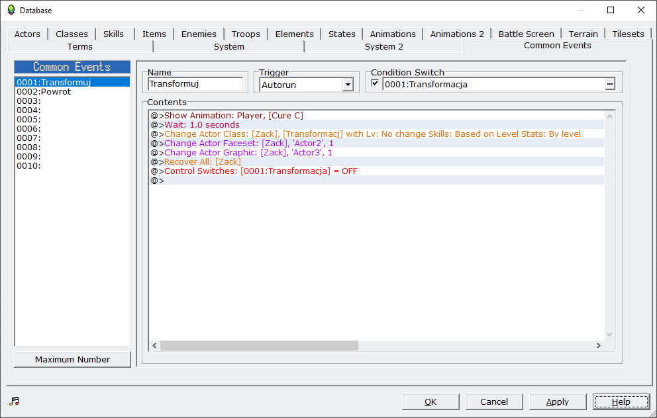Open the Enemies tab
Image resolution: width=657 pixels, height=418 pixels.
pos(199,34)
